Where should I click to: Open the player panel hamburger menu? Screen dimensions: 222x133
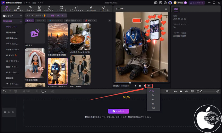point(166,9)
